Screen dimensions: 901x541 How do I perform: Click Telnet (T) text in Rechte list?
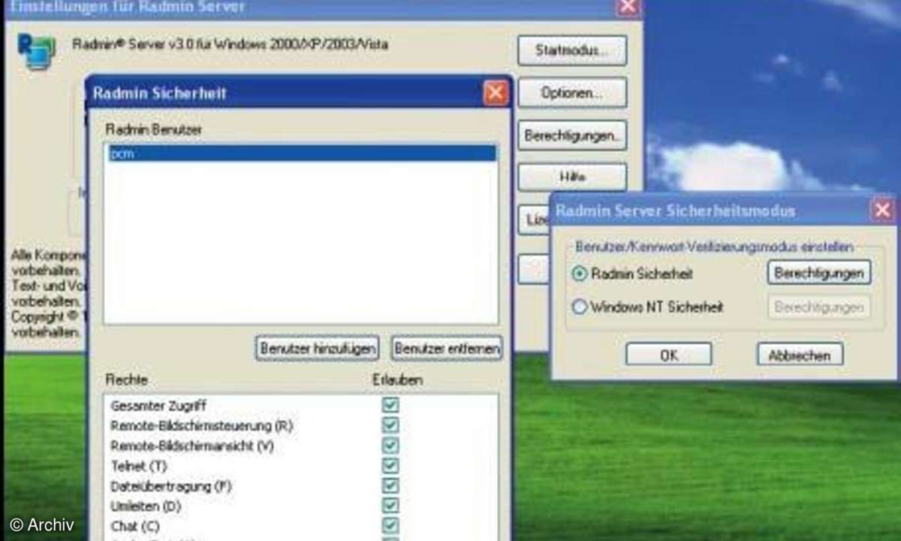point(138,466)
